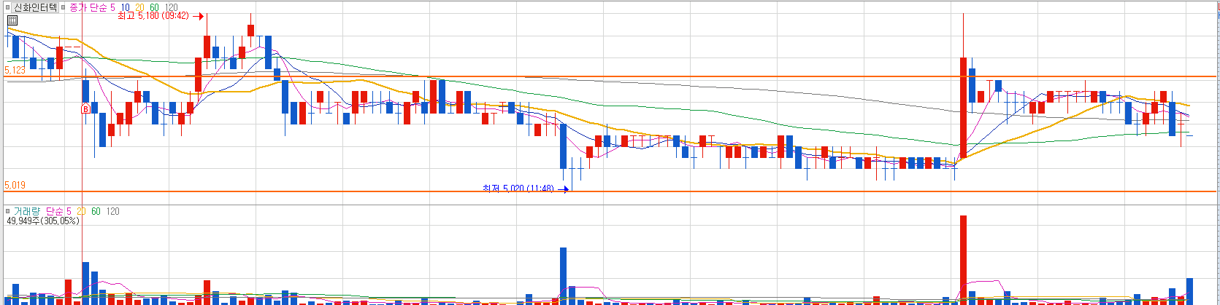This screenshot has width=1220, height=305.
Task: Click the 49,949주 volume readout text
Action: click(x=43, y=221)
